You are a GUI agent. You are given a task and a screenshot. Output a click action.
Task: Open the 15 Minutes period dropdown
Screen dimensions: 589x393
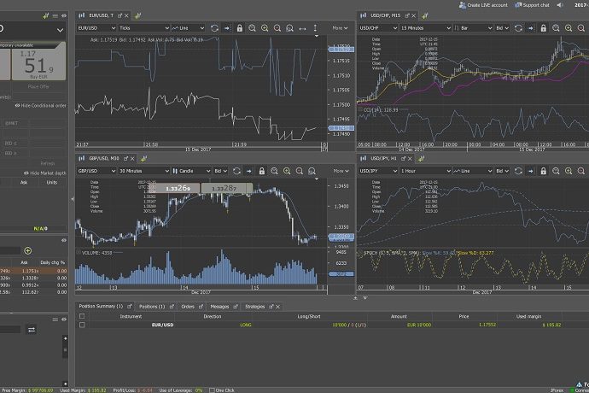[x=426, y=28]
